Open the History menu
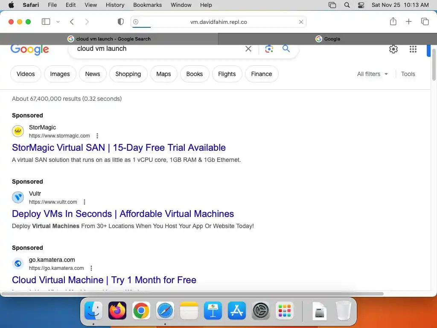437x328 pixels. pyautogui.click(x=115, y=5)
